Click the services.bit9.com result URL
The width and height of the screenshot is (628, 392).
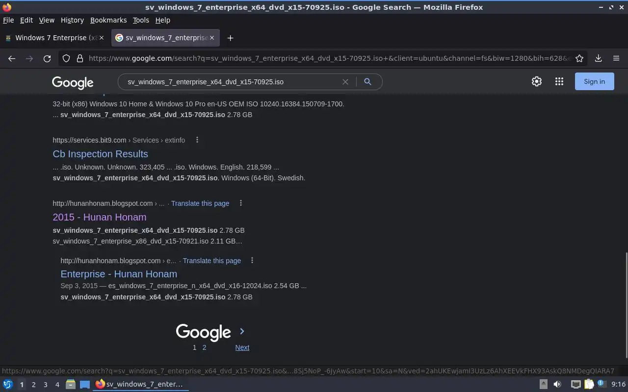point(119,140)
